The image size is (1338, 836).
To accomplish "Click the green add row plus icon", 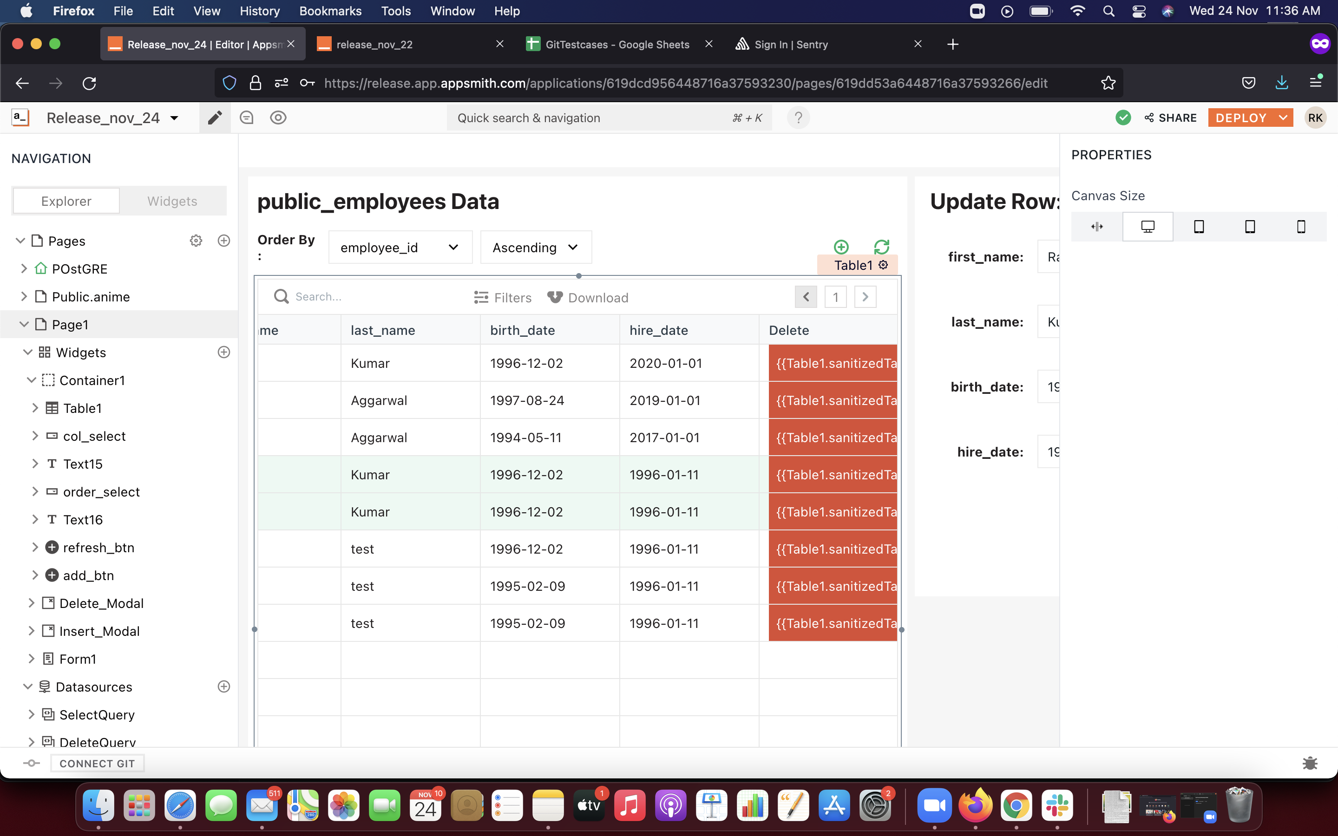I will point(841,247).
